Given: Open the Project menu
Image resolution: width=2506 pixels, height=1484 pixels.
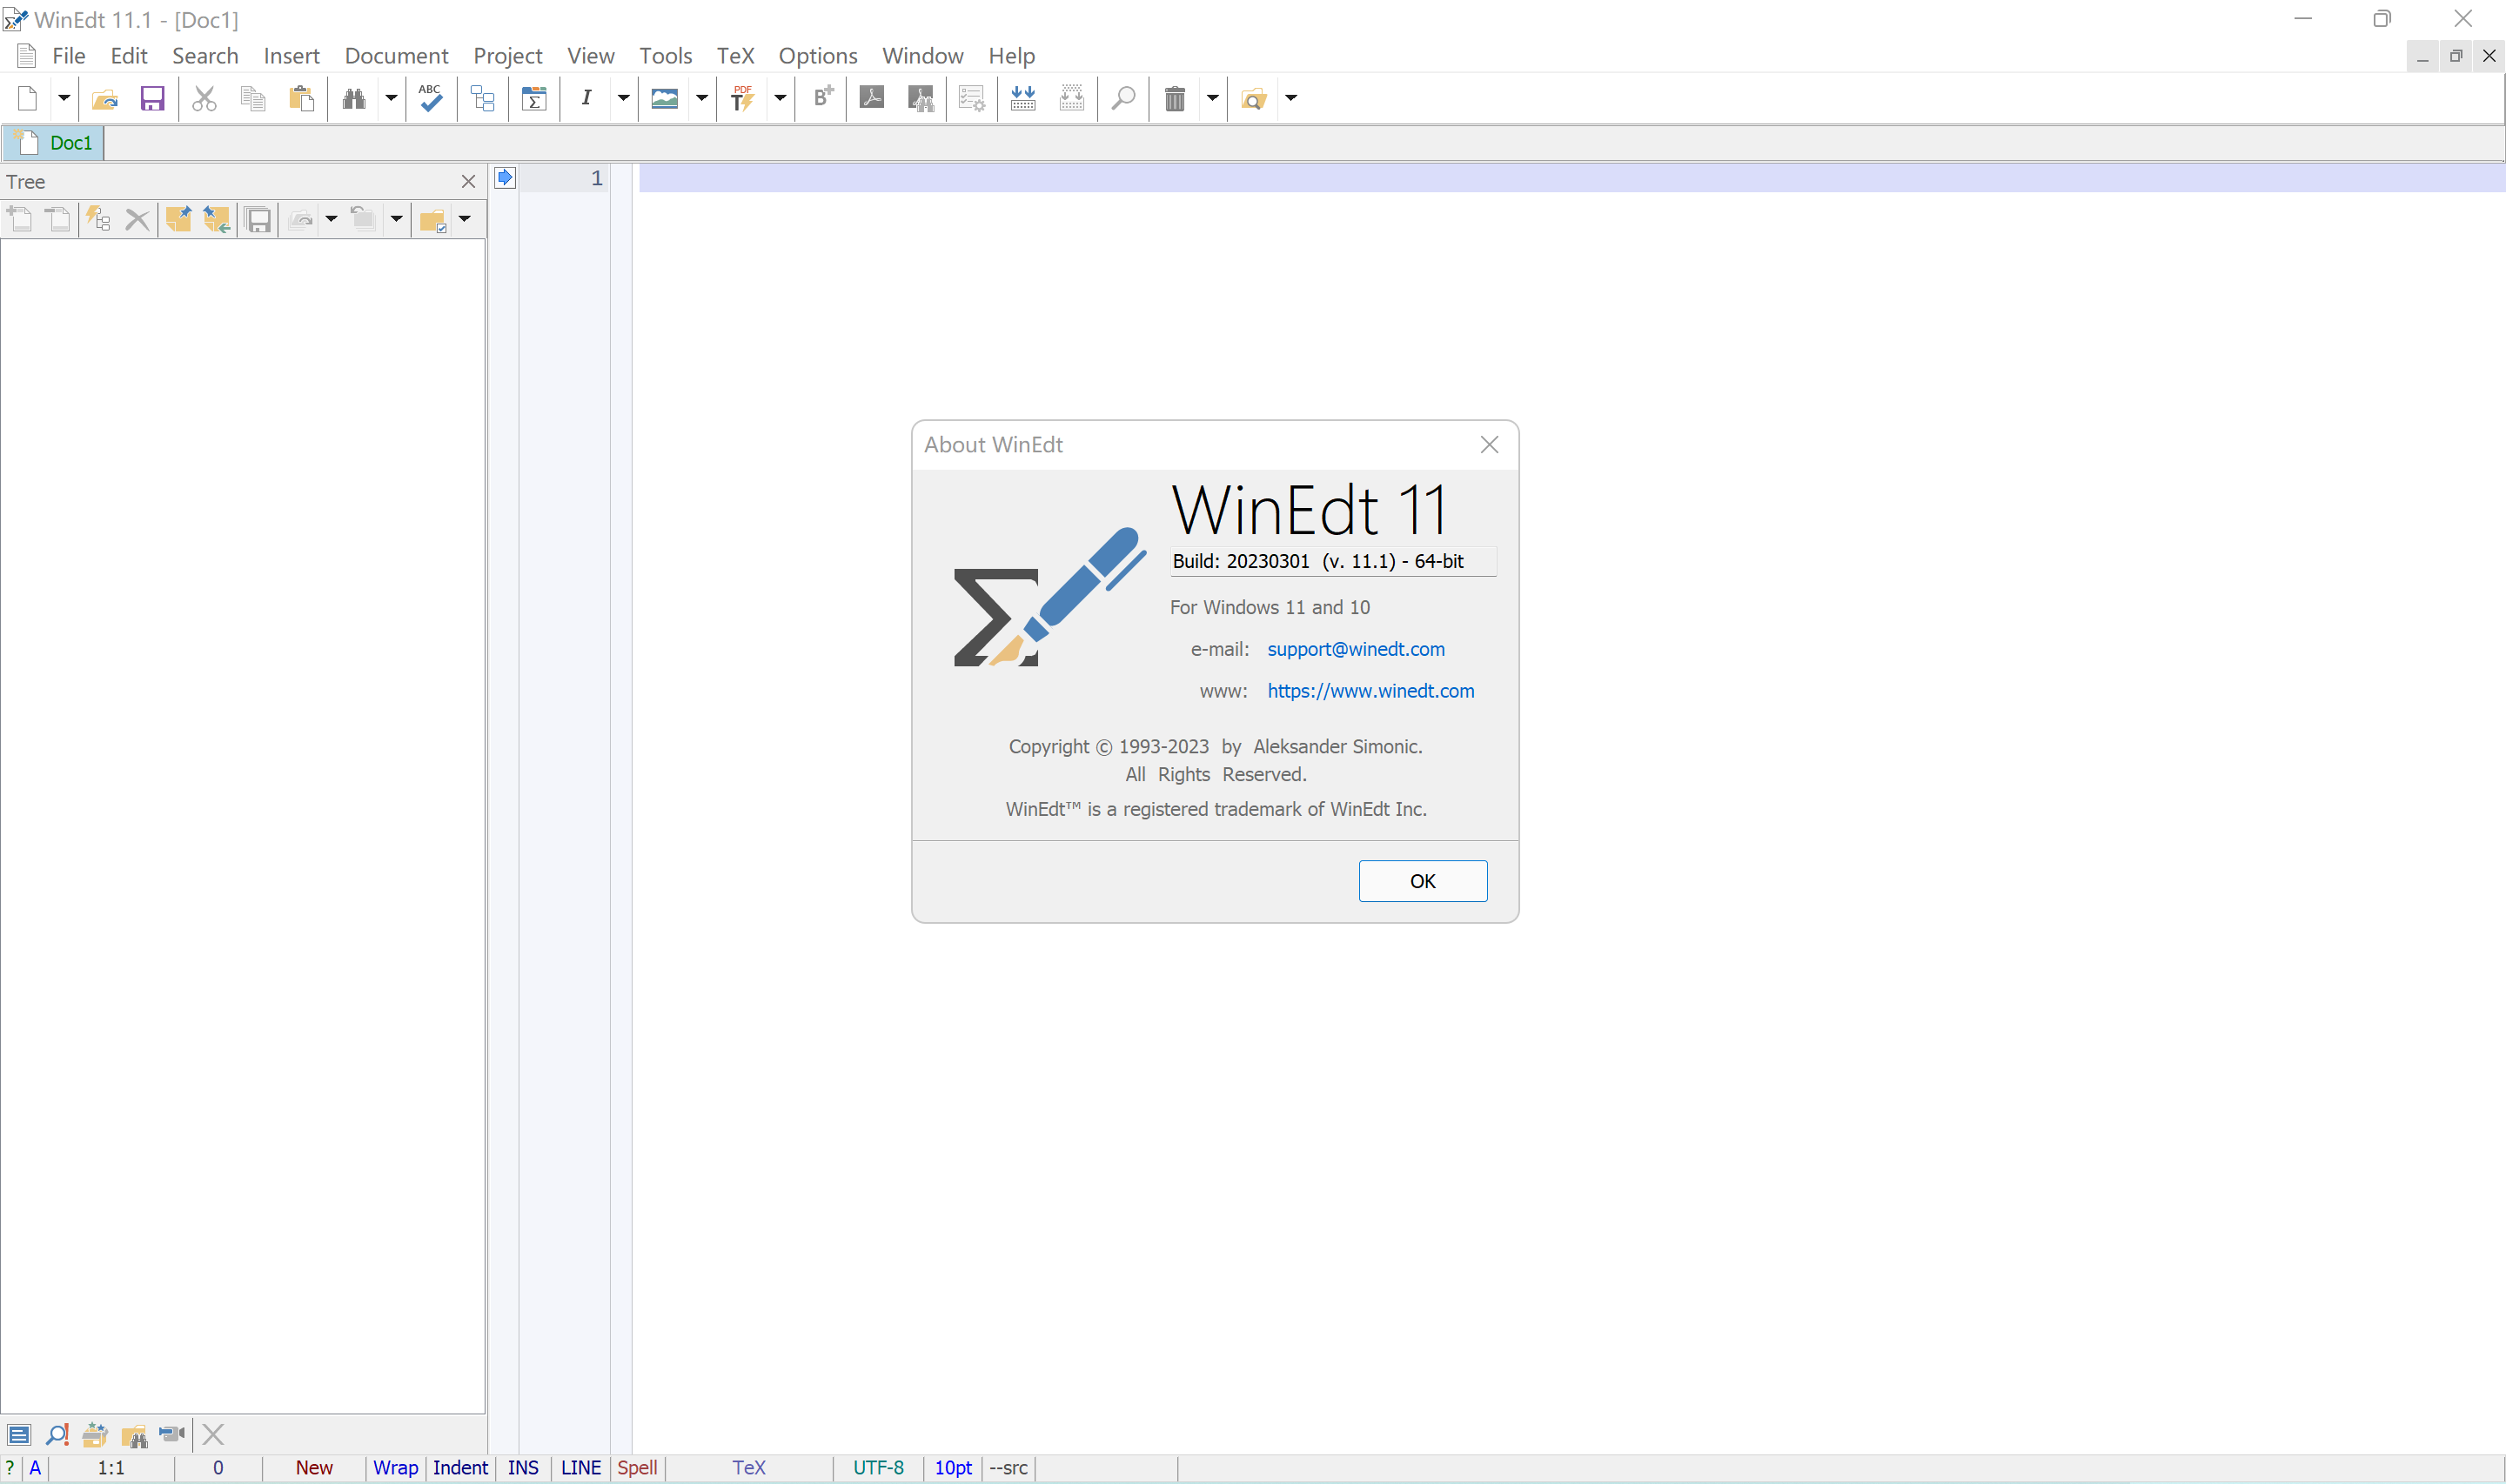Looking at the screenshot, I should point(507,56).
